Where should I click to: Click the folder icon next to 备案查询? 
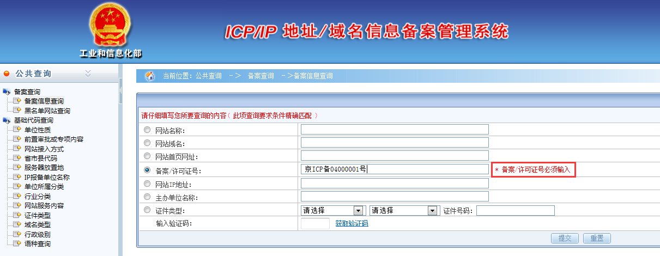(x=7, y=92)
